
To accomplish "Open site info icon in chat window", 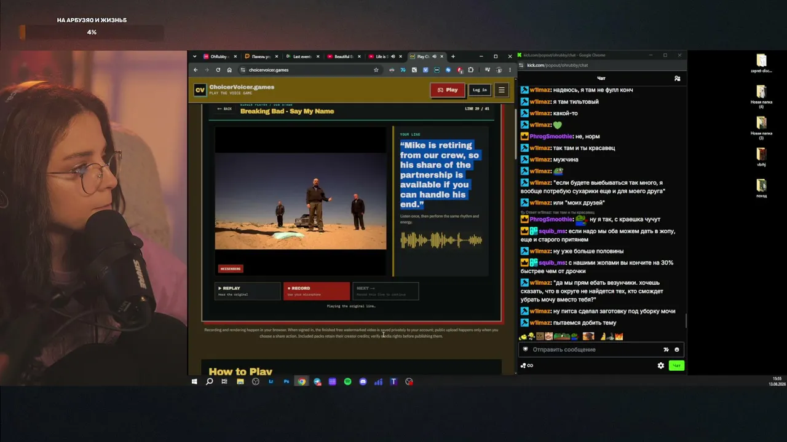I will pos(522,65).
